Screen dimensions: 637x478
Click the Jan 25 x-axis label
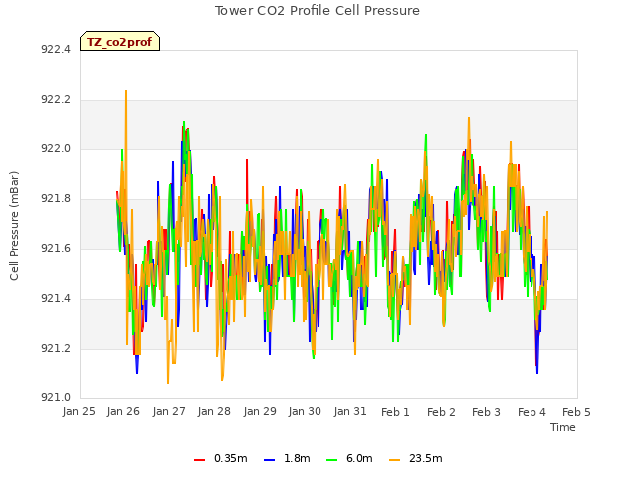pyautogui.click(x=79, y=412)
